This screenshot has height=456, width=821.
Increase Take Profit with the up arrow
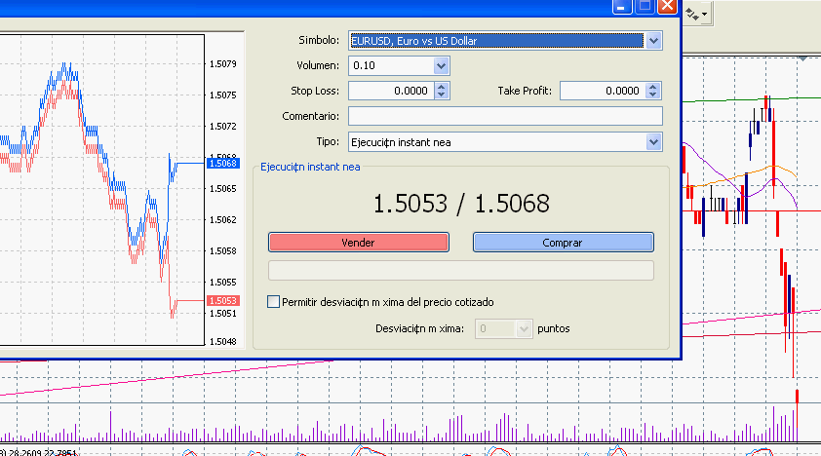(x=653, y=87)
